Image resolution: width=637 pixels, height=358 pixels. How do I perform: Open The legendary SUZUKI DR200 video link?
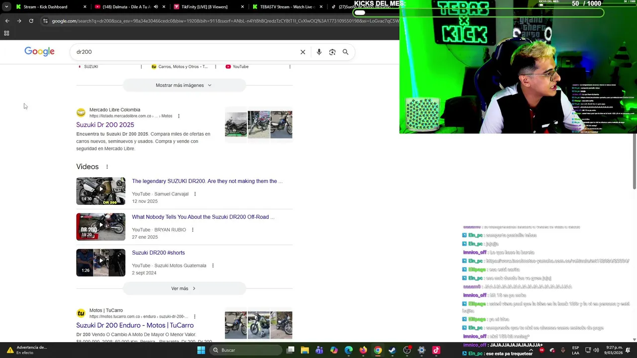pos(207,181)
